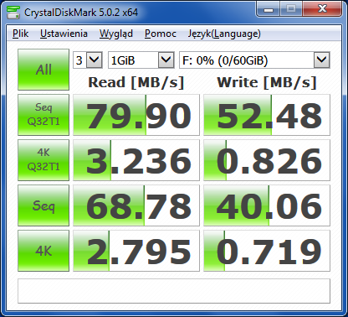Open the Plik menu
348x317 pixels.
coord(20,34)
